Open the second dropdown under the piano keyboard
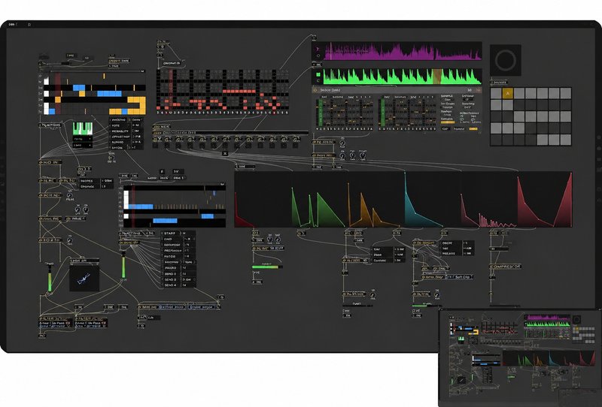The height and width of the screenshot is (407, 602). click(x=83, y=145)
